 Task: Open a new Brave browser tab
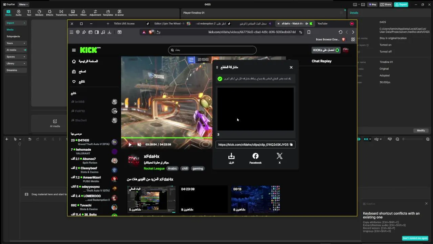(108, 24)
